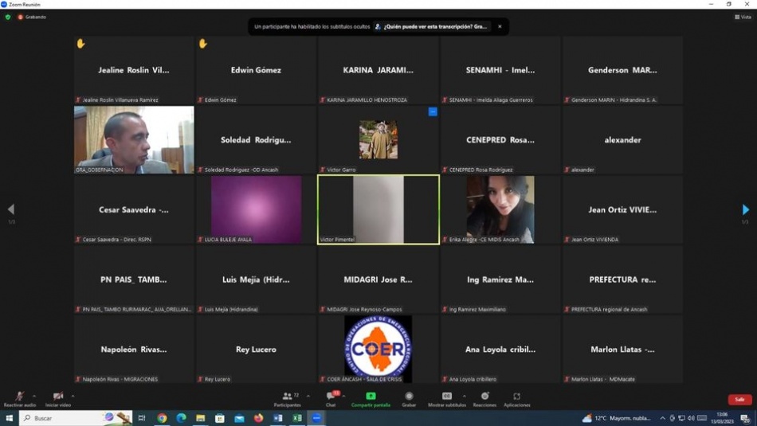
Task: Click the red Salir button
Action: [739, 400]
